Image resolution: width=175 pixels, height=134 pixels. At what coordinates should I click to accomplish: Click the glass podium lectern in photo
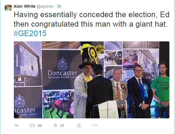coord(110,109)
